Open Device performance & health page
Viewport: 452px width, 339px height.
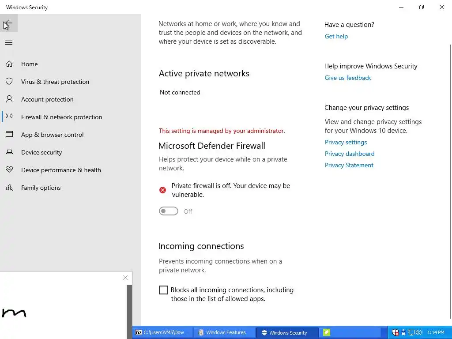click(x=61, y=170)
